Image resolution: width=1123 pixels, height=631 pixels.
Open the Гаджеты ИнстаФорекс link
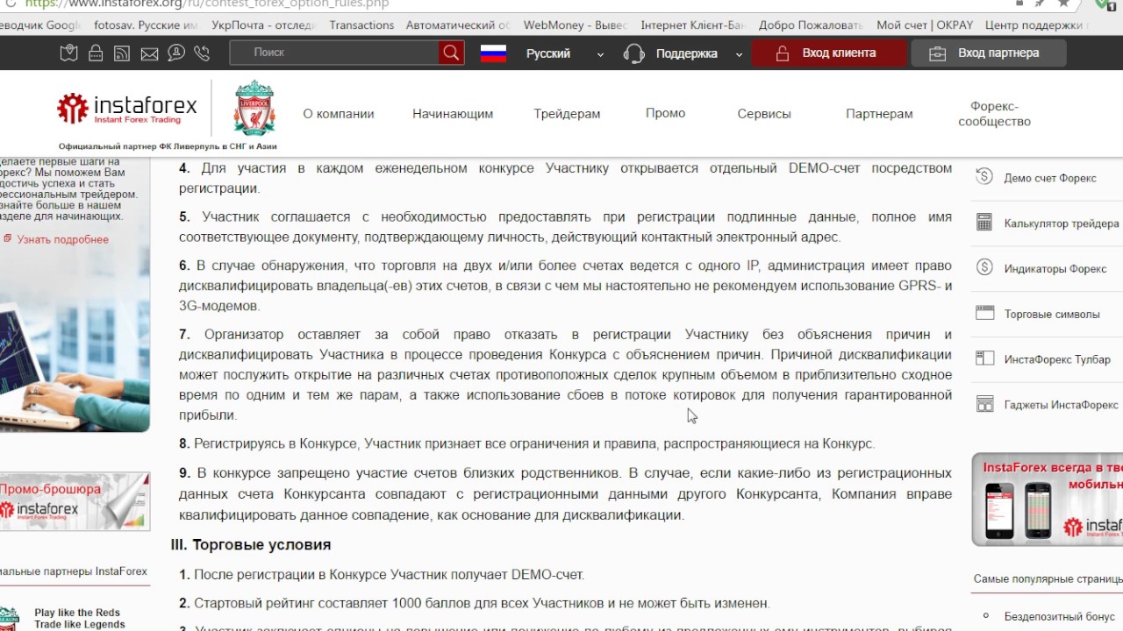[x=1062, y=405]
